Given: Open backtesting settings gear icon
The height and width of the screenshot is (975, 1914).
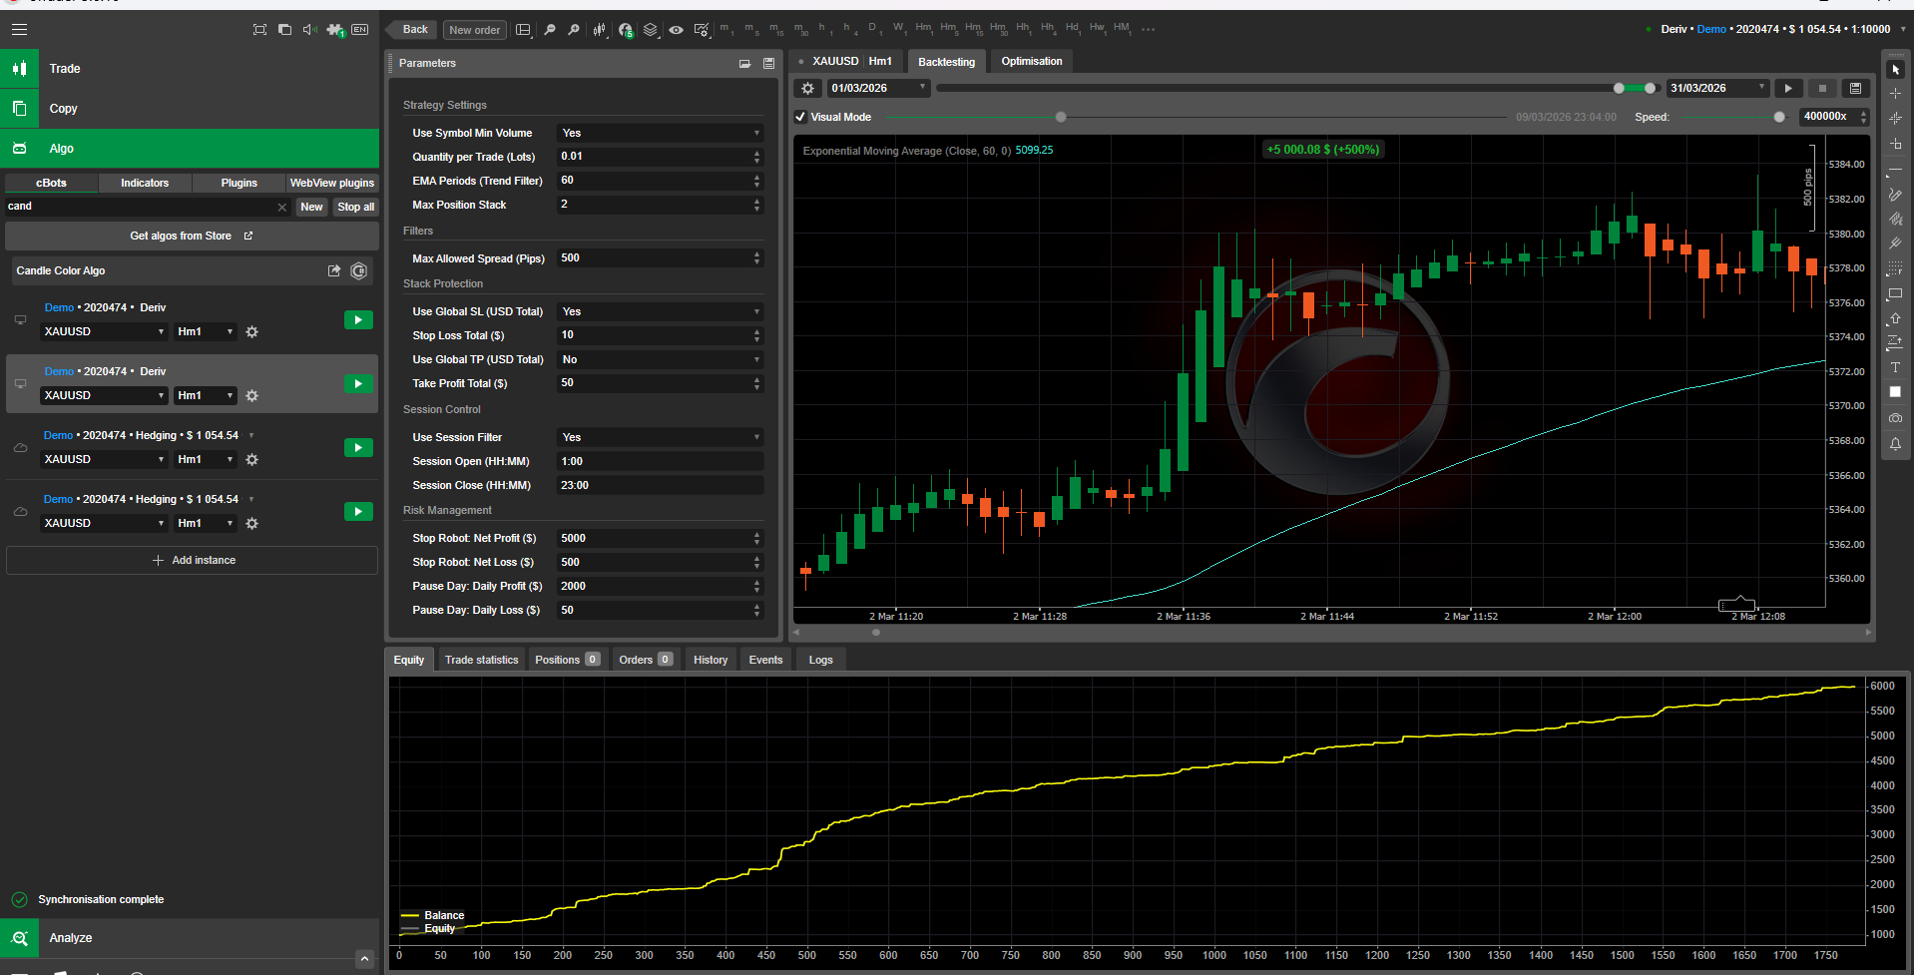Looking at the screenshot, I should coord(808,89).
